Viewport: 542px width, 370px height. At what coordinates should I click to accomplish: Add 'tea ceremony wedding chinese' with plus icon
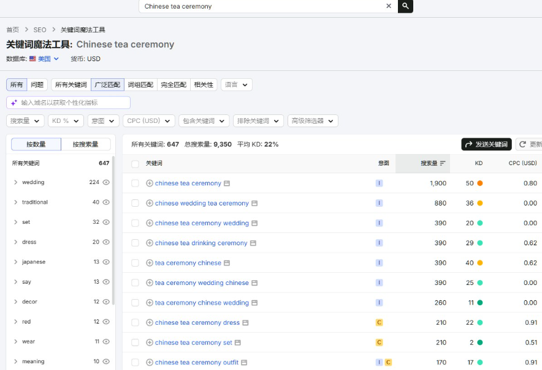150,283
